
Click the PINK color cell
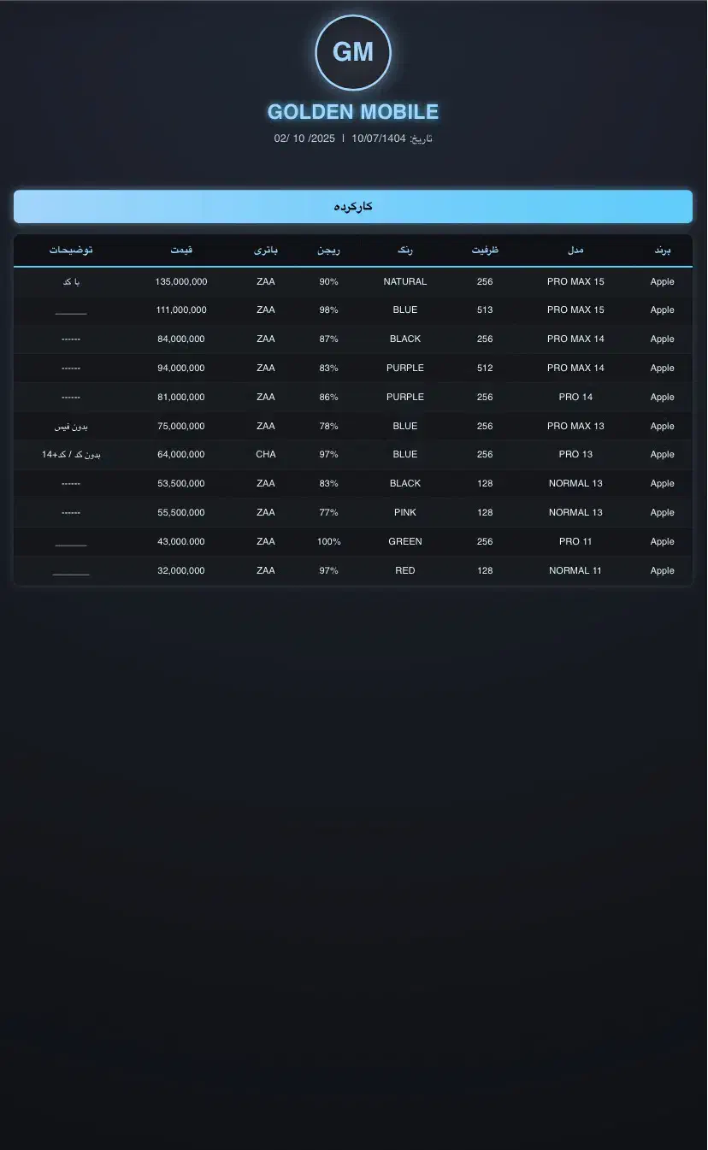(x=405, y=512)
